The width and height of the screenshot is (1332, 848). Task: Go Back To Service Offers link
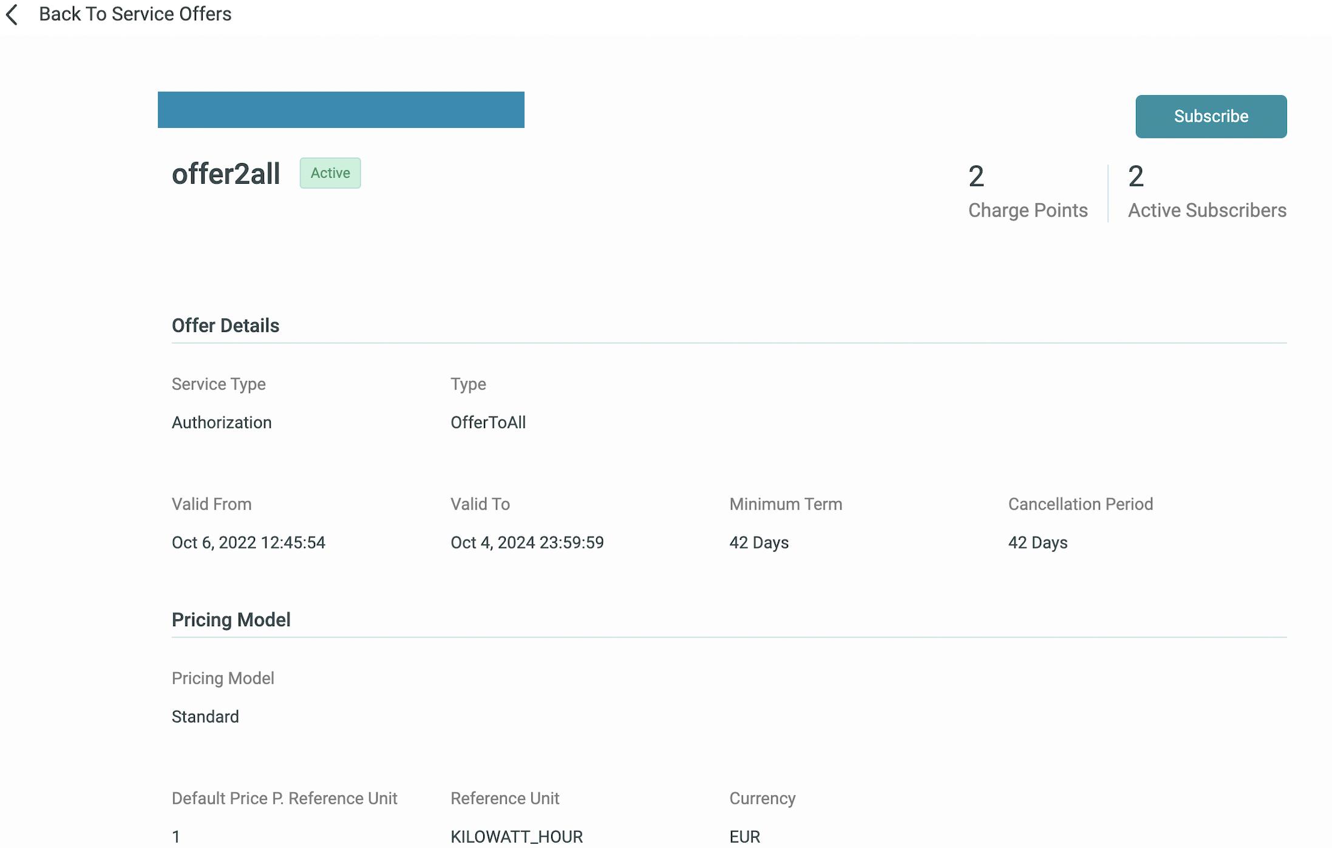pyautogui.click(x=135, y=14)
